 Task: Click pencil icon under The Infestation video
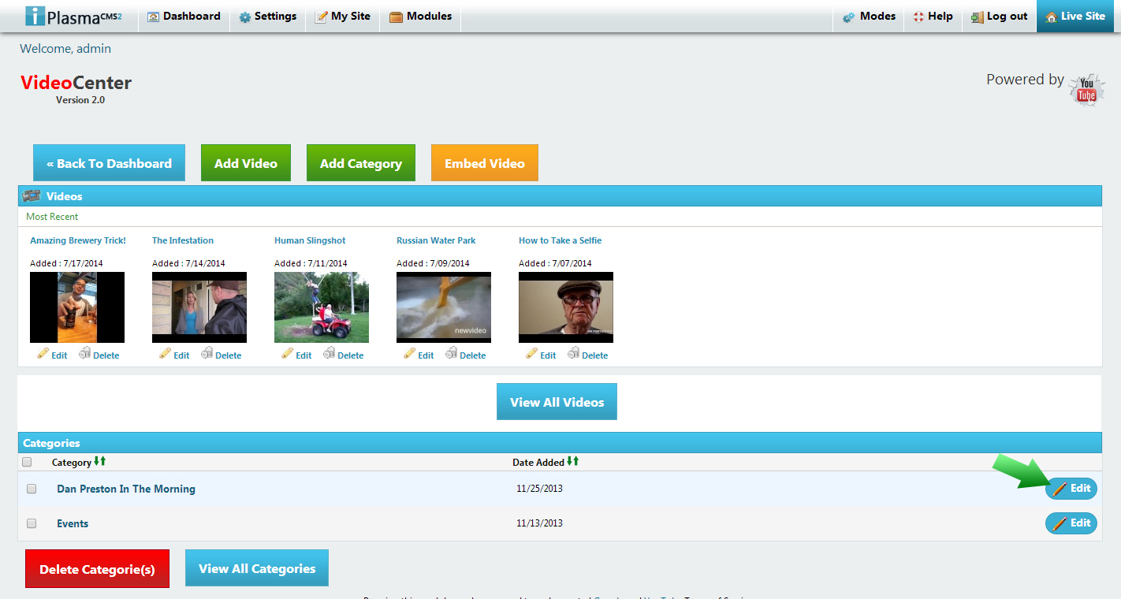[165, 354]
